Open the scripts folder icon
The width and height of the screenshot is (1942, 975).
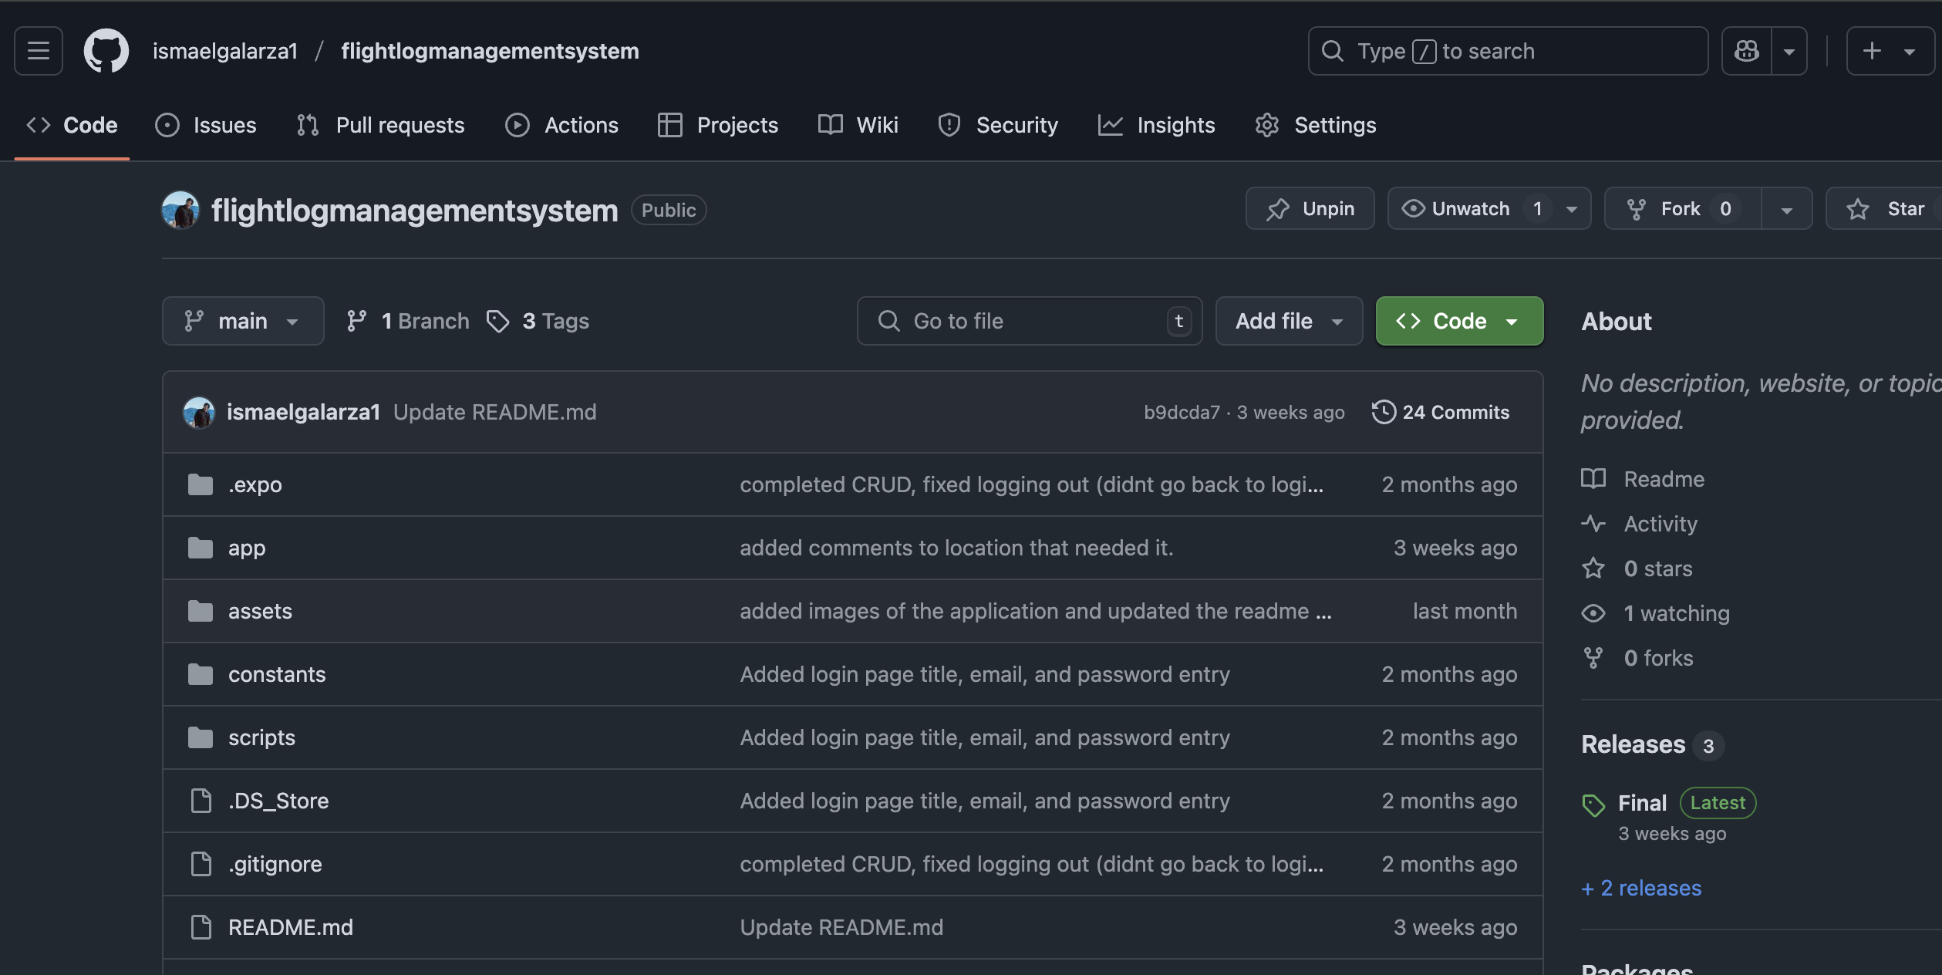(201, 737)
